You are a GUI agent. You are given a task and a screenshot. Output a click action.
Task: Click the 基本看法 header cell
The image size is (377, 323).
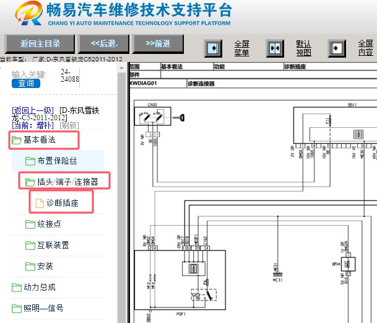click(187, 66)
